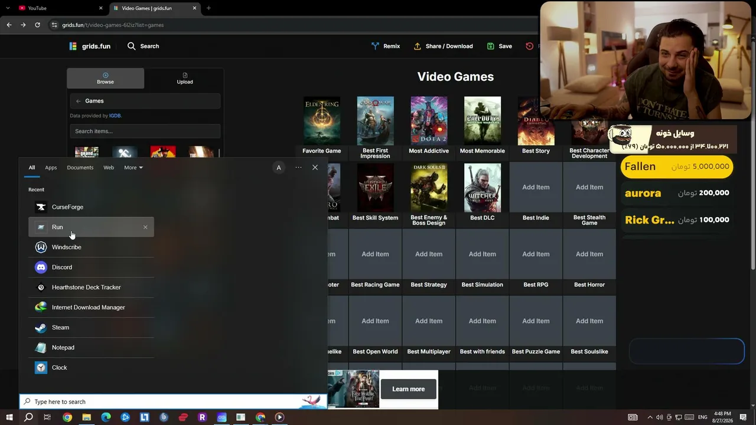The width and height of the screenshot is (756, 425).
Task: Click the Remix button
Action: (385, 46)
